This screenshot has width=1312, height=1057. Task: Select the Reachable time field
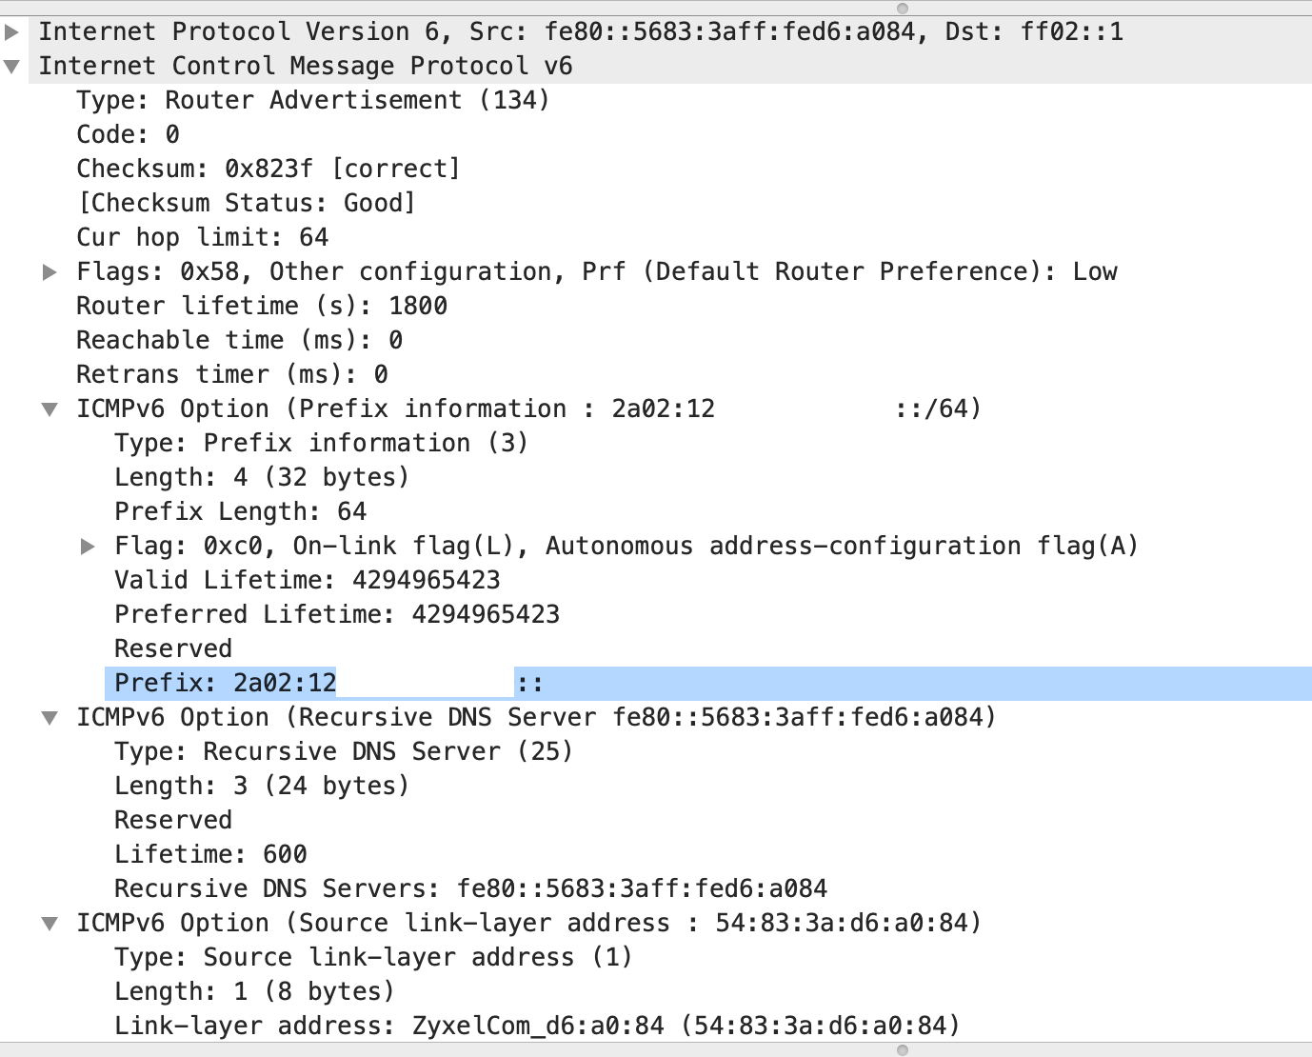coord(239,340)
